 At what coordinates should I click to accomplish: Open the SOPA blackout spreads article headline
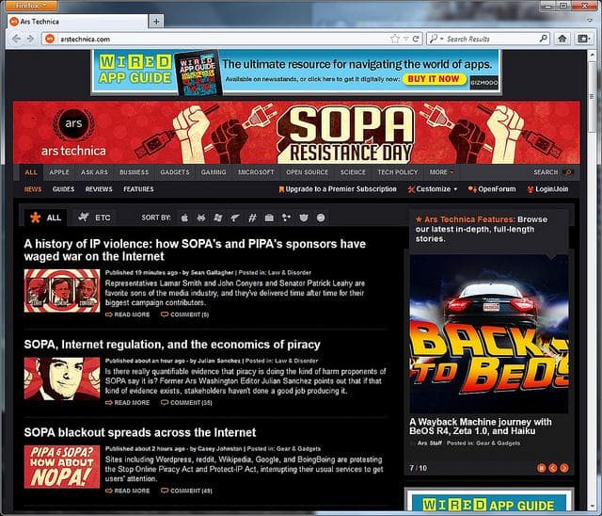click(140, 432)
